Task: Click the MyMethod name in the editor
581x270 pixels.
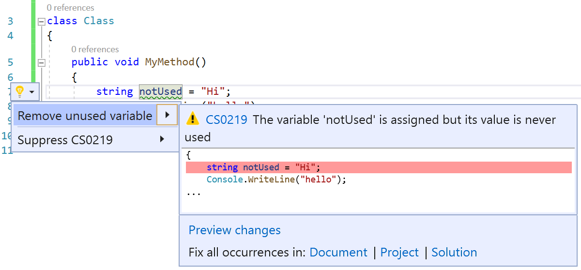Action: [x=169, y=62]
